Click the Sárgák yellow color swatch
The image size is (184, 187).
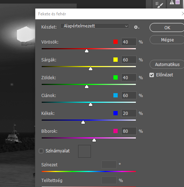[x=116, y=60]
